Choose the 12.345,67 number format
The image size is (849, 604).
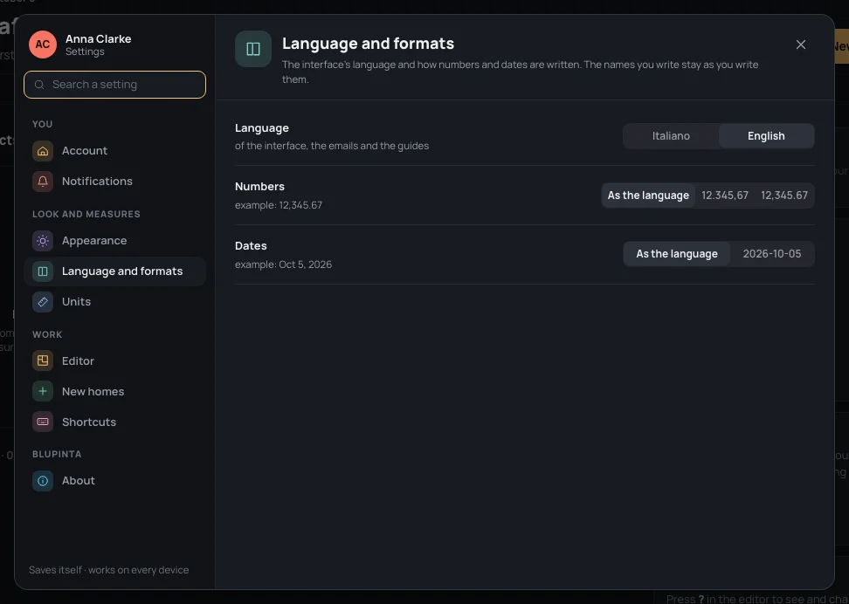725,196
